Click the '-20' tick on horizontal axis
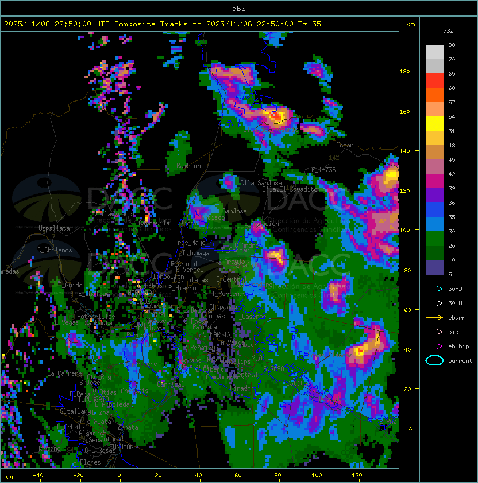The width and height of the screenshot is (478, 483). 78,476
